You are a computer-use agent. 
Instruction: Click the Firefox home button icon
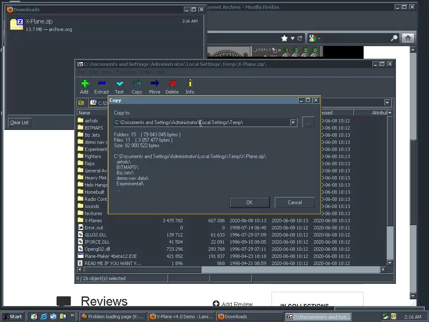point(408,38)
